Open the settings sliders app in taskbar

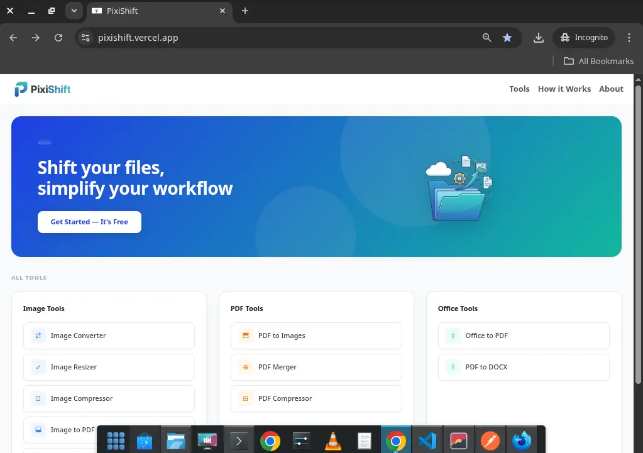pos(302,441)
